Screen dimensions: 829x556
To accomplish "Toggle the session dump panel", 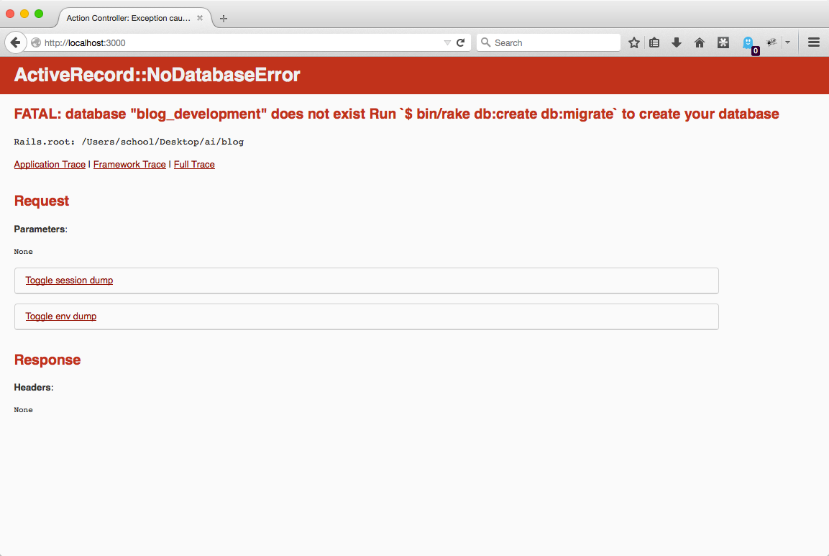I will (69, 281).
